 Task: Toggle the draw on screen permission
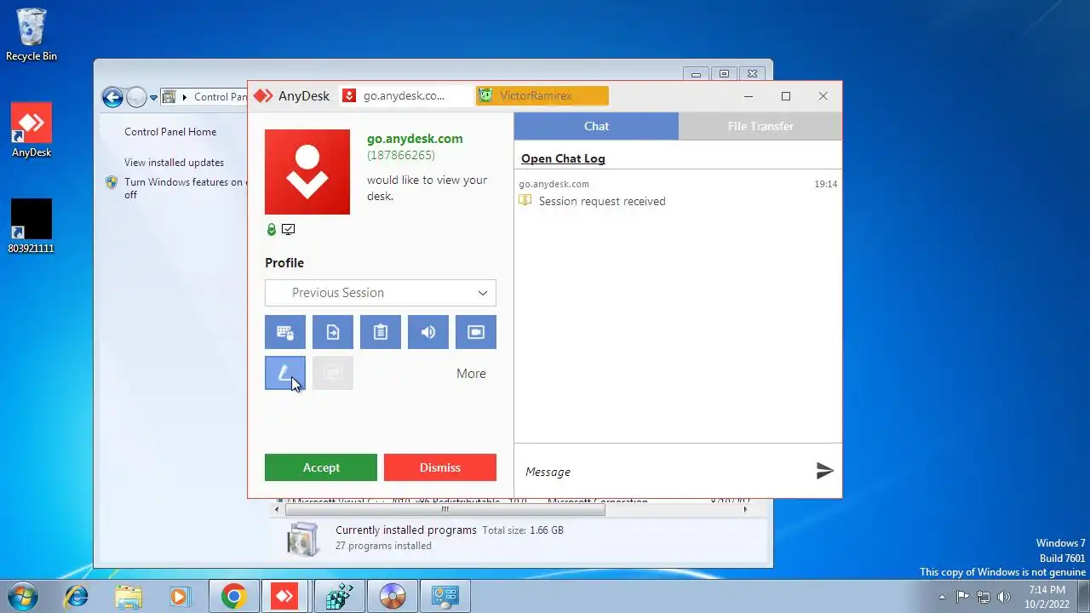[x=285, y=373]
